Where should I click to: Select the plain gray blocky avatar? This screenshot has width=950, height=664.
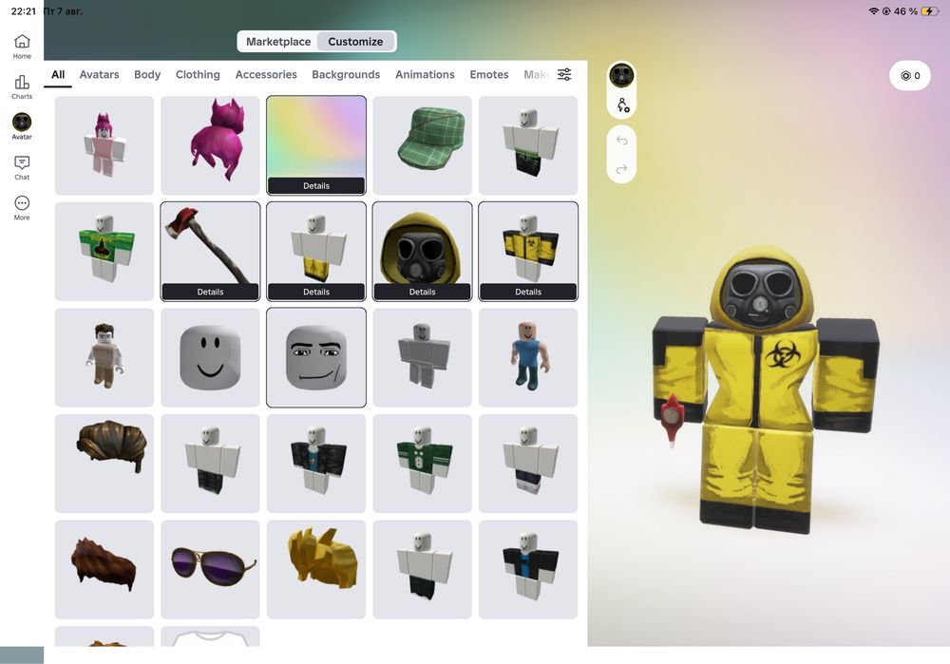pyautogui.click(x=423, y=357)
